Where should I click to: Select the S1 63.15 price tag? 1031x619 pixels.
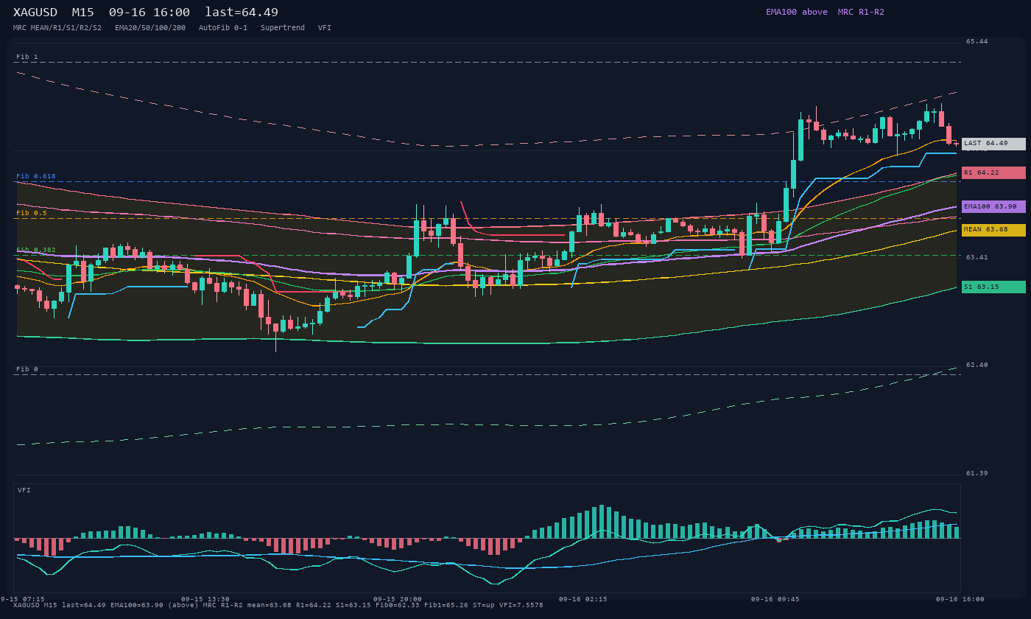[x=993, y=287]
